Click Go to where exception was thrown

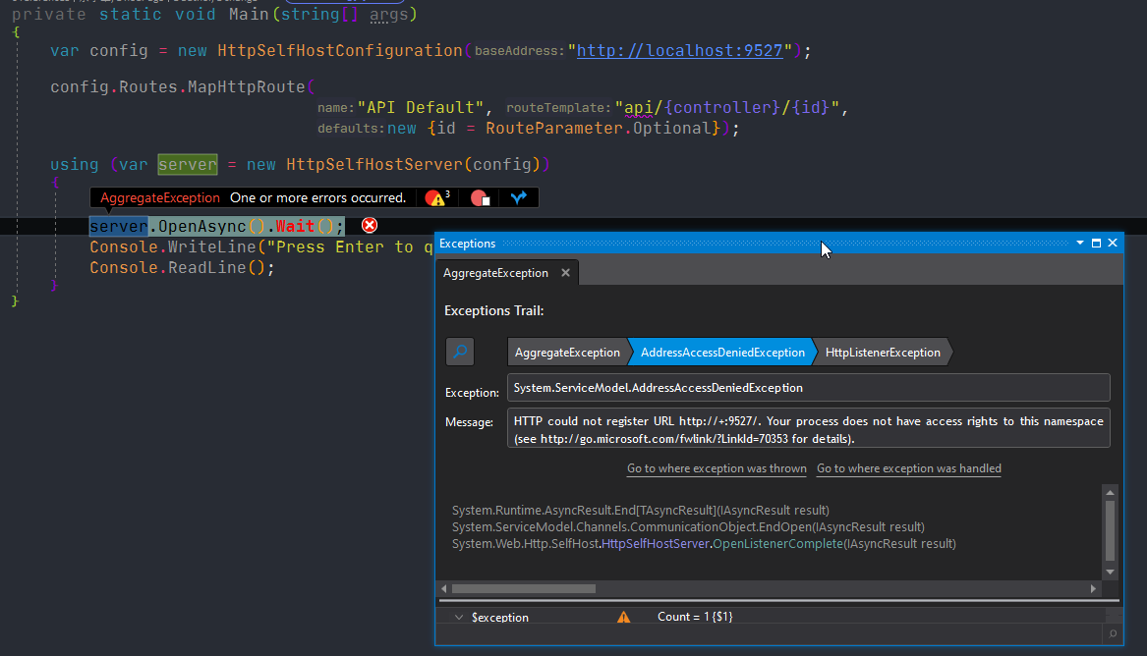[x=717, y=468]
